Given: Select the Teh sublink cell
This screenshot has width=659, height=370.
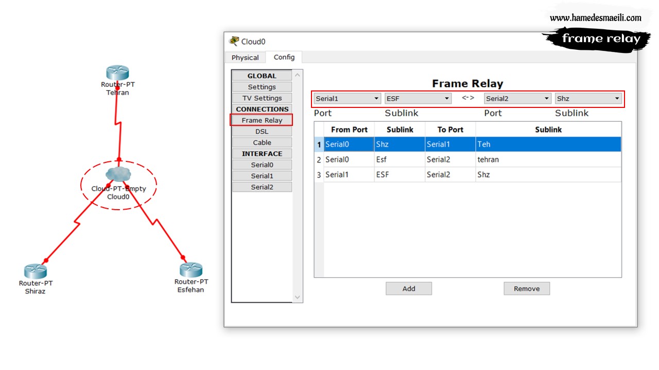Looking at the screenshot, I should tap(548, 144).
